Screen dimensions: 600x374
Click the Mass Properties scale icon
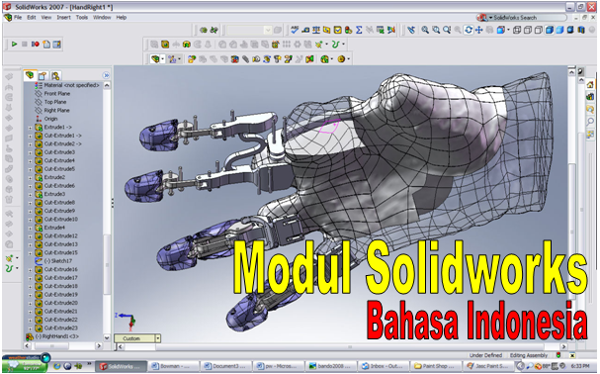point(316,30)
